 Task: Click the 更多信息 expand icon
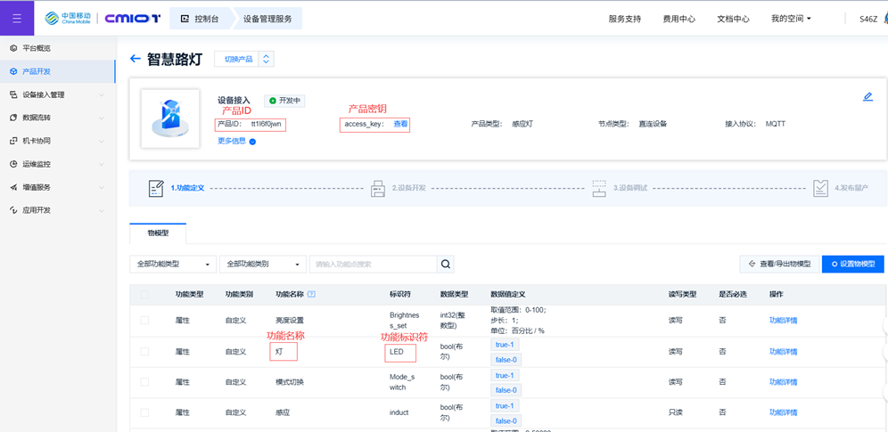[252, 142]
